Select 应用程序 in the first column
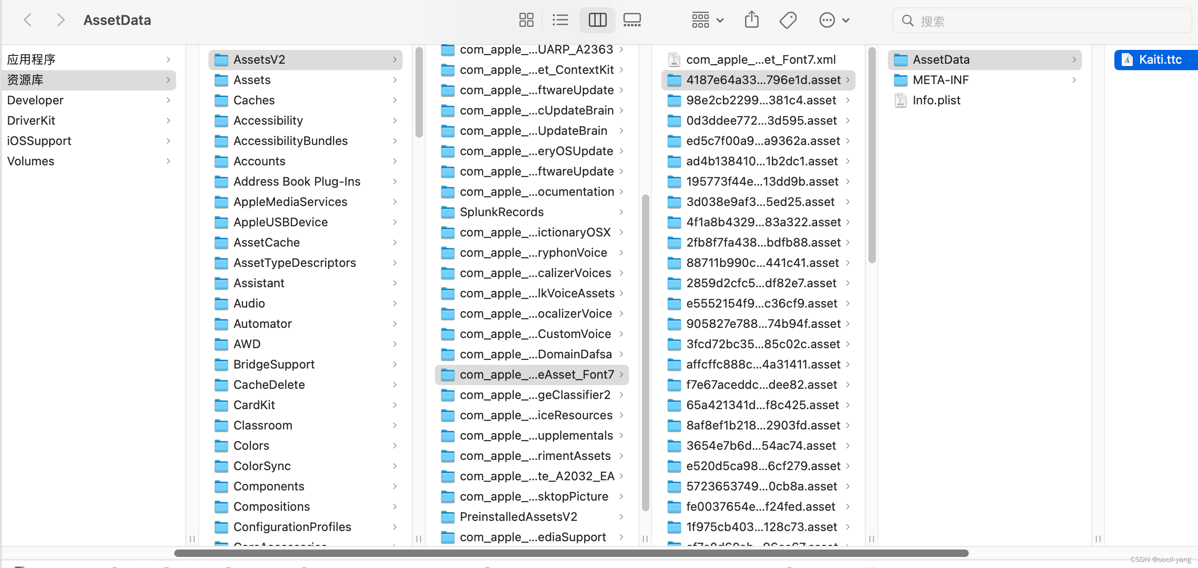Screen dimensions: 1198x568 click(x=89, y=60)
